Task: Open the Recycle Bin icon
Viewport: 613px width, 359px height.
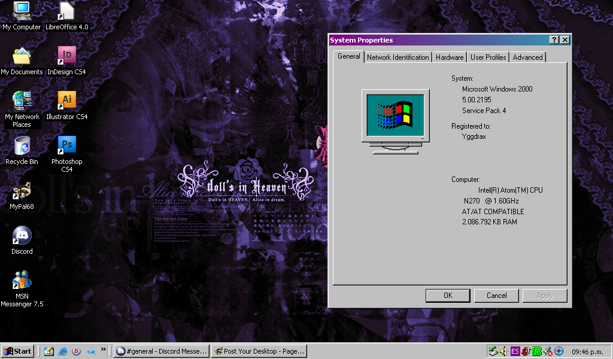Action: [x=22, y=146]
